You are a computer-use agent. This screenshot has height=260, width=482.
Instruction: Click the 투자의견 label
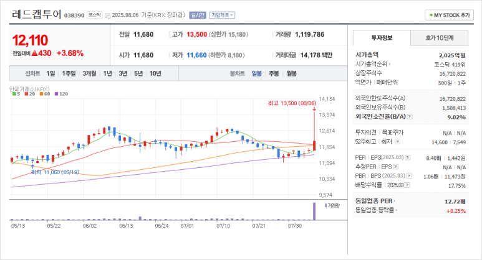point(366,132)
